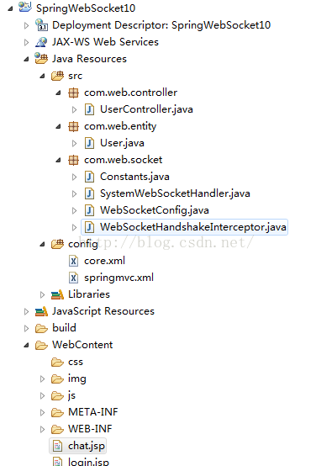Collapse the com.web.entity package
Screen dimensions: 316x466
[59, 127]
